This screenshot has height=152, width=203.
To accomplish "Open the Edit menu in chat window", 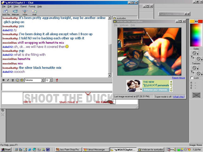I will [x=10, y=6].
